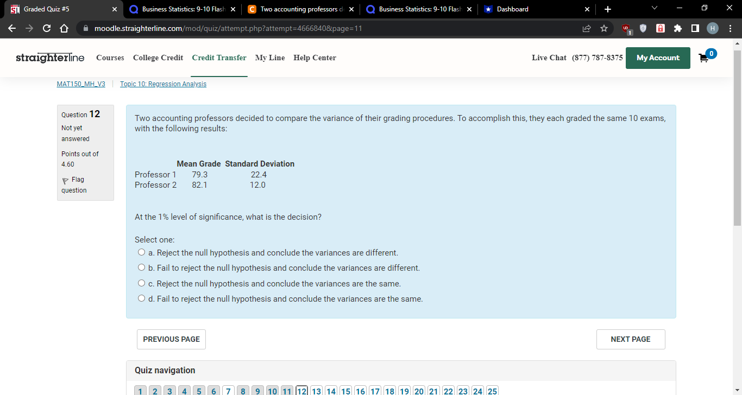Reload the page with the refresh icon
Screen dimensions: 742x395
click(46, 28)
